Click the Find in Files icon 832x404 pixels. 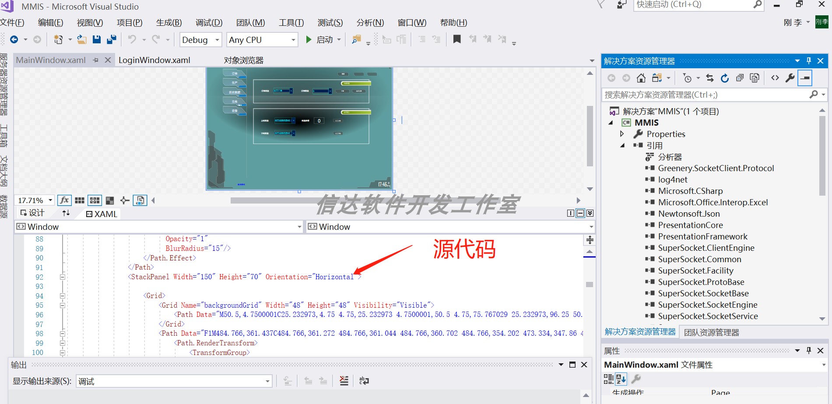click(x=356, y=39)
